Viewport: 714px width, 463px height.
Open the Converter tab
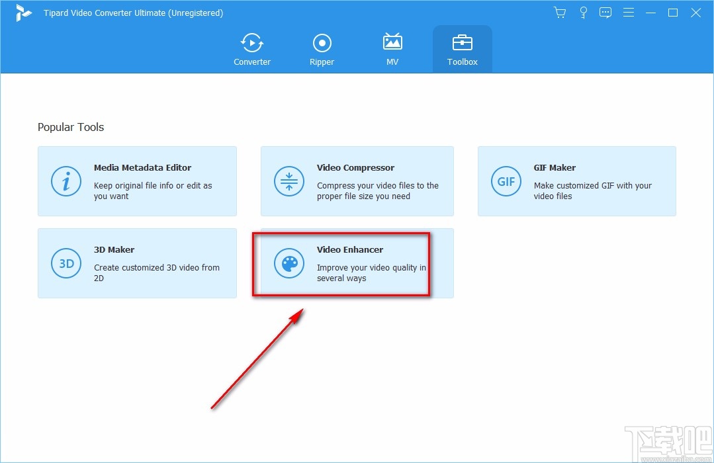[x=252, y=49]
